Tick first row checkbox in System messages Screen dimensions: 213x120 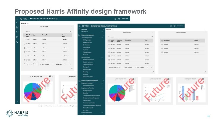(162, 44)
